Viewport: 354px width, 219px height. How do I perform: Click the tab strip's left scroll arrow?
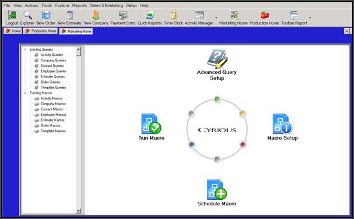pyautogui.click(x=347, y=31)
